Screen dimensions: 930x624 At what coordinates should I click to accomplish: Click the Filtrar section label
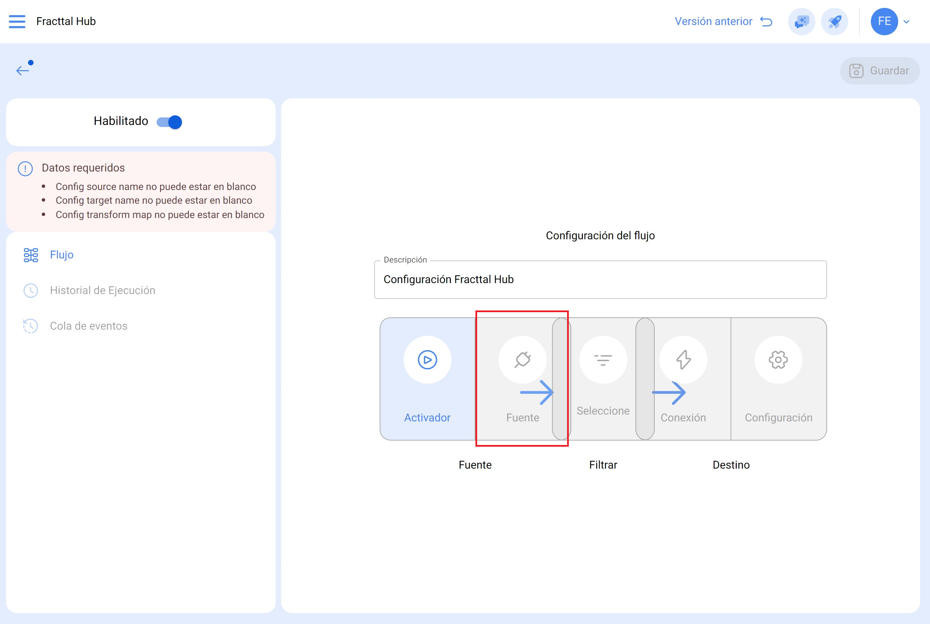pyautogui.click(x=603, y=465)
